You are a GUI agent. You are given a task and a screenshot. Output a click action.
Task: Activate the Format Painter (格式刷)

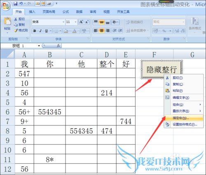click(x=21, y=30)
